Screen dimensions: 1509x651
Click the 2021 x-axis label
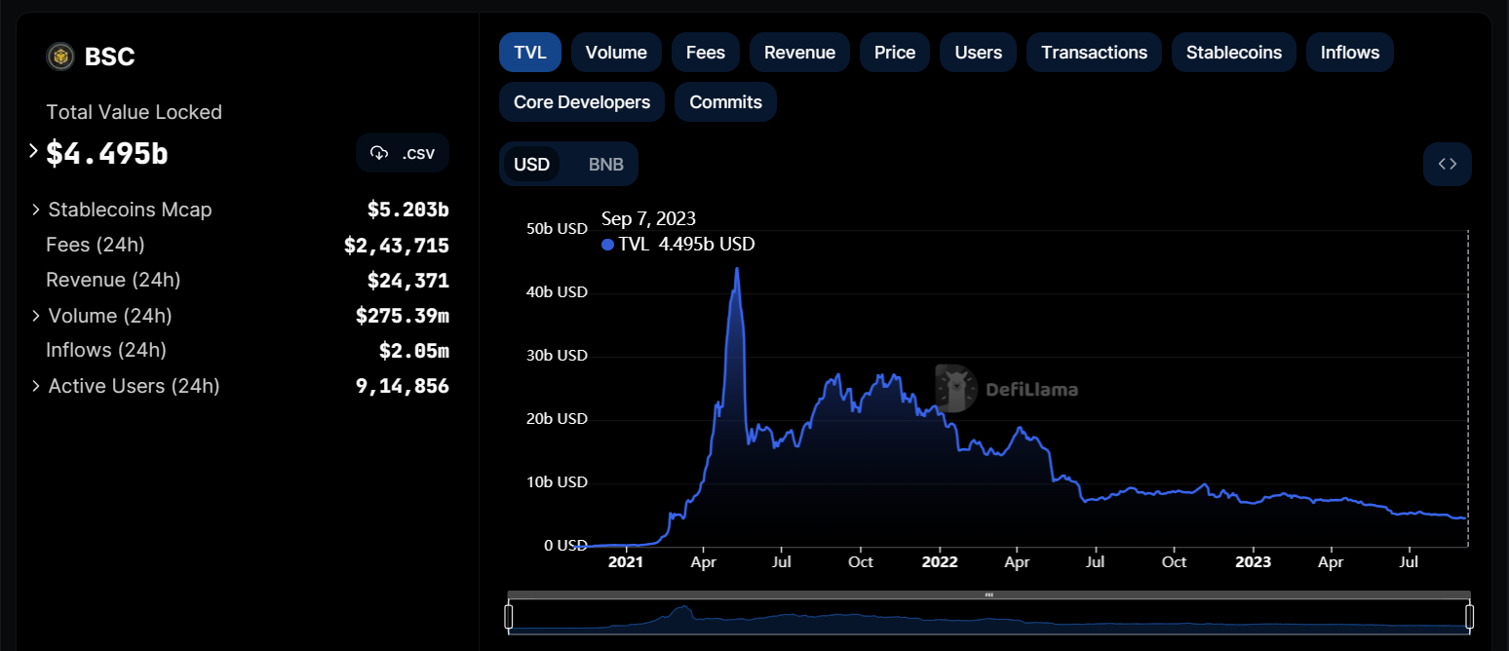click(x=625, y=562)
